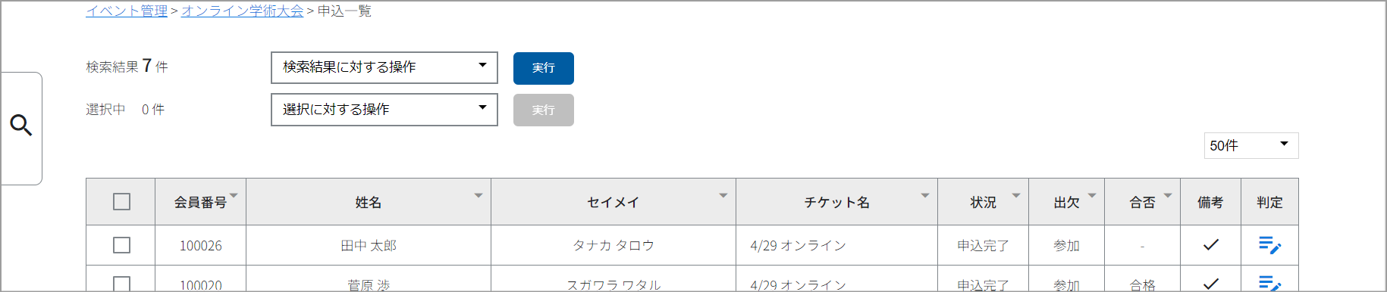Click 申込完了 status for 田中 太郎
The width and height of the screenshot is (1387, 292).
pos(983,245)
